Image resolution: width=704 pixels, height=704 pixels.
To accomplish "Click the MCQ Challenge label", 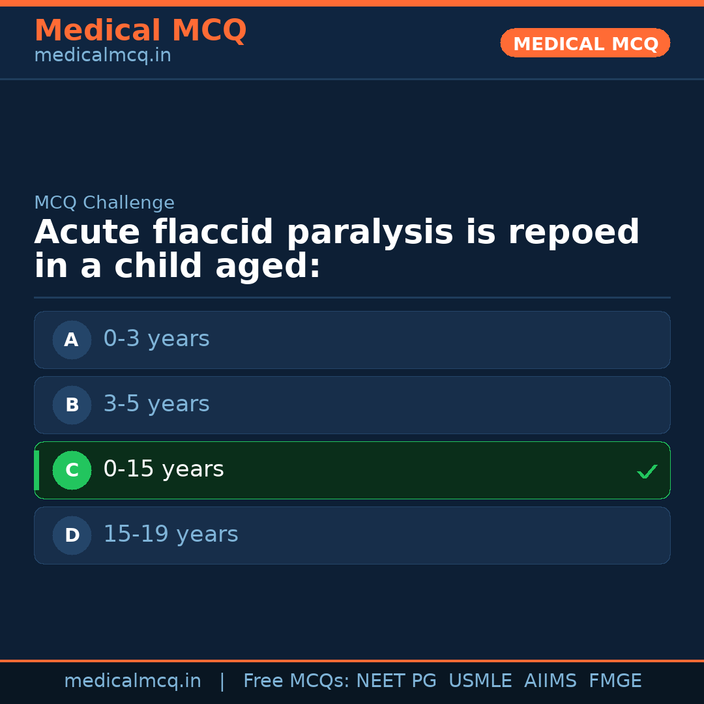I will tap(104, 203).
